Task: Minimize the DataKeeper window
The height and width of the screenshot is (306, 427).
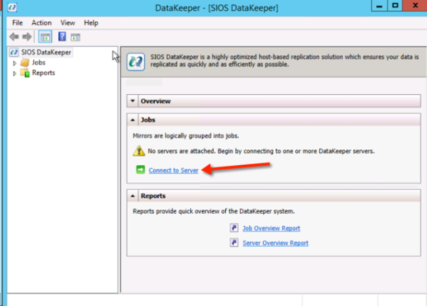Action: (379, 5)
